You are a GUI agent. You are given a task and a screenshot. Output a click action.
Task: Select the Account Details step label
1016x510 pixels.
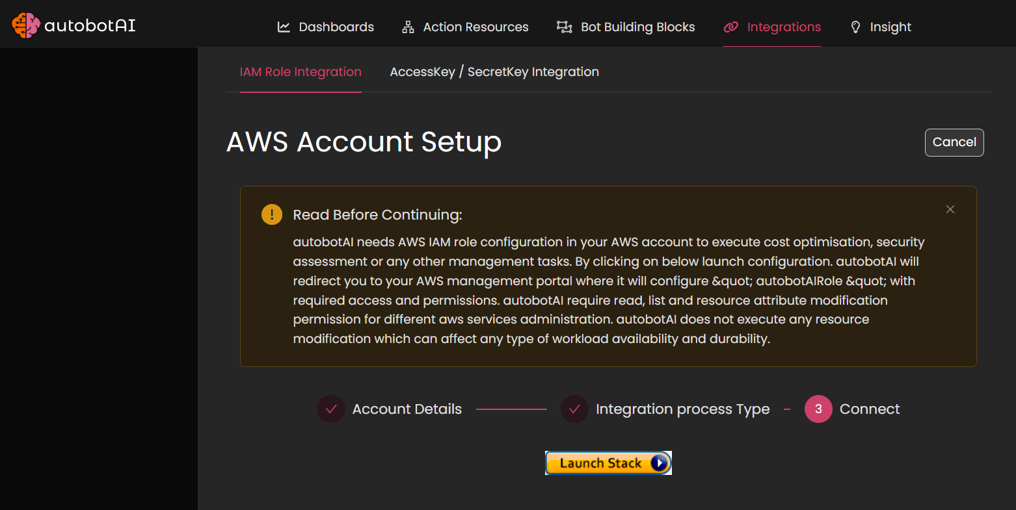pyautogui.click(x=407, y=409)
